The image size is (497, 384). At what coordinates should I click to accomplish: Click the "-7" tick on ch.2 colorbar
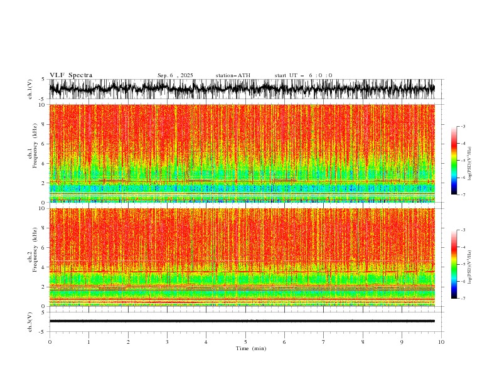point(462,299)
